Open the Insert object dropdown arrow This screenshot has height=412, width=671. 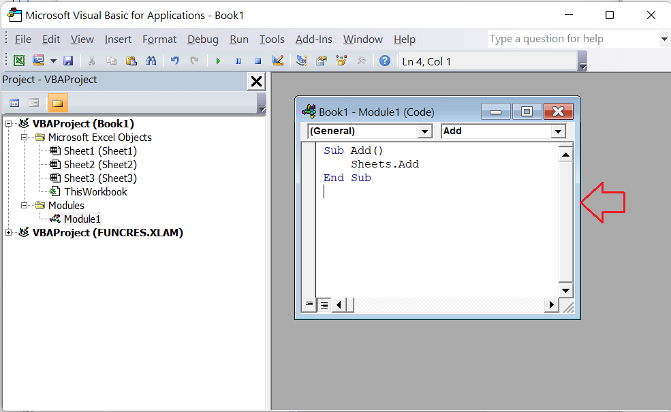click(x=53, y=61)
